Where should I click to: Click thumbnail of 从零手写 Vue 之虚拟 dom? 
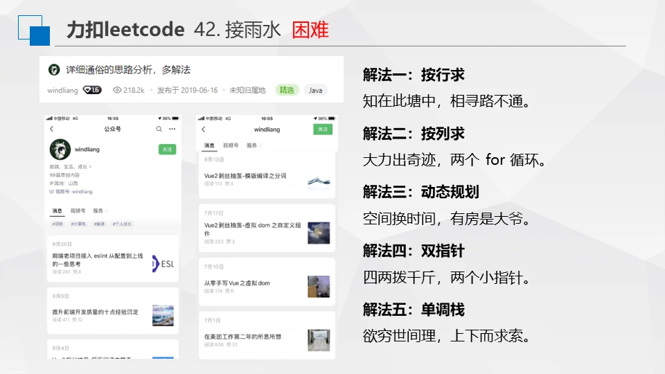click(x=319, y=286)
